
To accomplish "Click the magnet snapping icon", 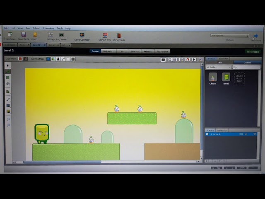I will (188, 60).
